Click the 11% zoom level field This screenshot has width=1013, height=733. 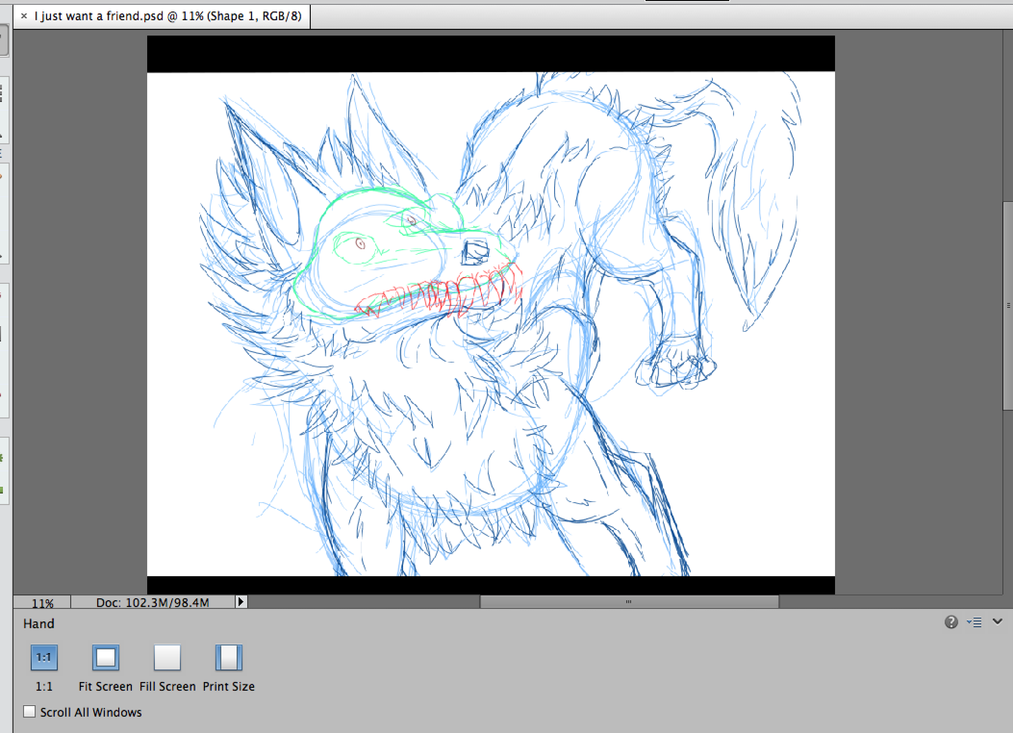pos(42,603)
